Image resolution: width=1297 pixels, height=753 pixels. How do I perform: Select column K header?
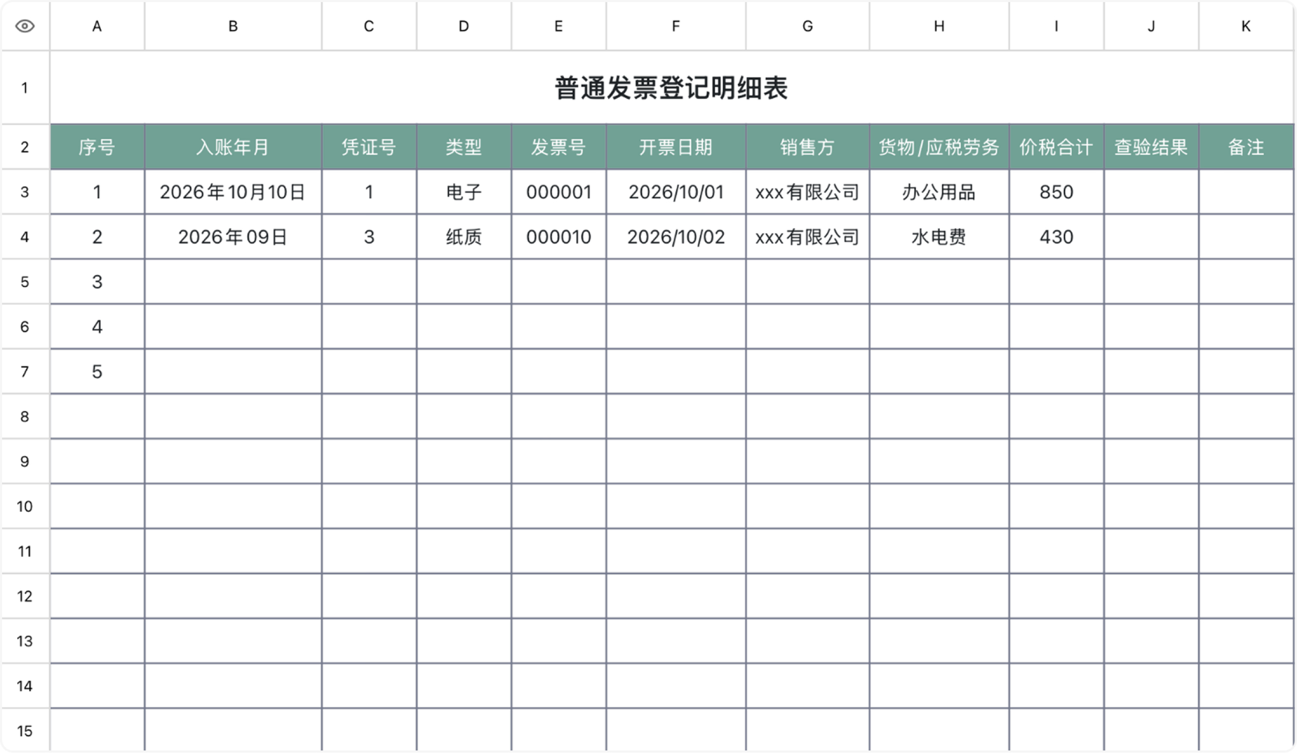click(x=1246, y=26)
